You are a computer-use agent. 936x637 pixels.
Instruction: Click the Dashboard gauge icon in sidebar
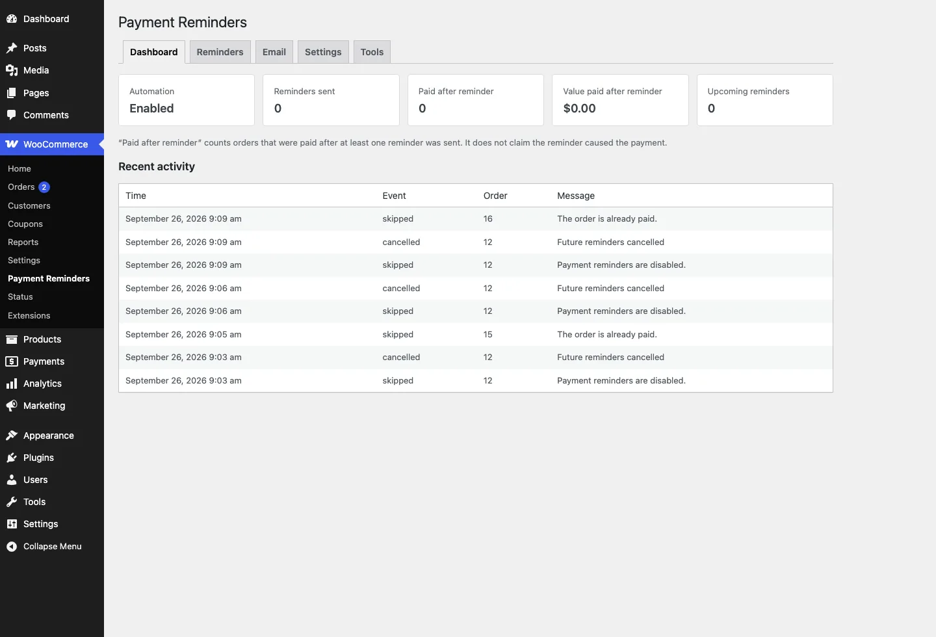(12, 19)
